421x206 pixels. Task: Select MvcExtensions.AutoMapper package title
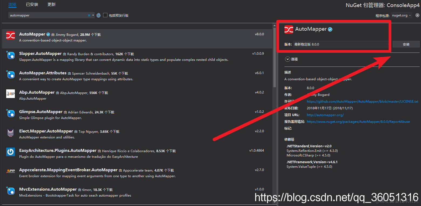click(x=48, y=189)
